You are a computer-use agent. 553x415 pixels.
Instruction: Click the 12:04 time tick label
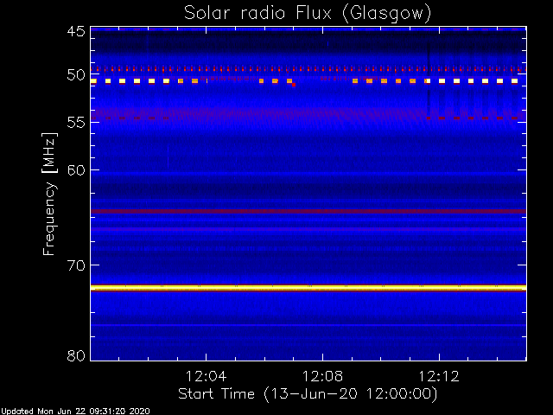(206, 377)
